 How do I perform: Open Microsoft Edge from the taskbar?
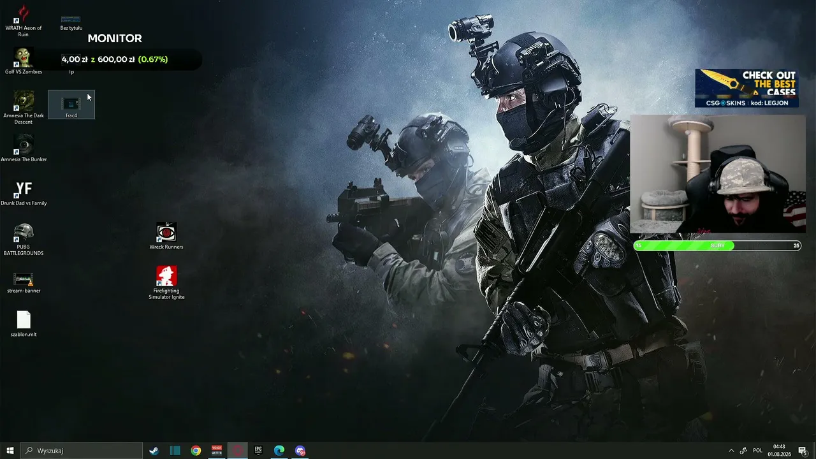click(x=279, y=451)
